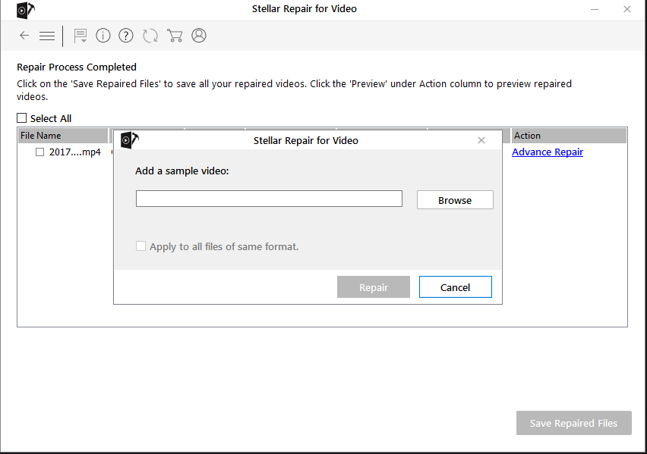
Task: Click the Browse button
Action: (454, 199)
